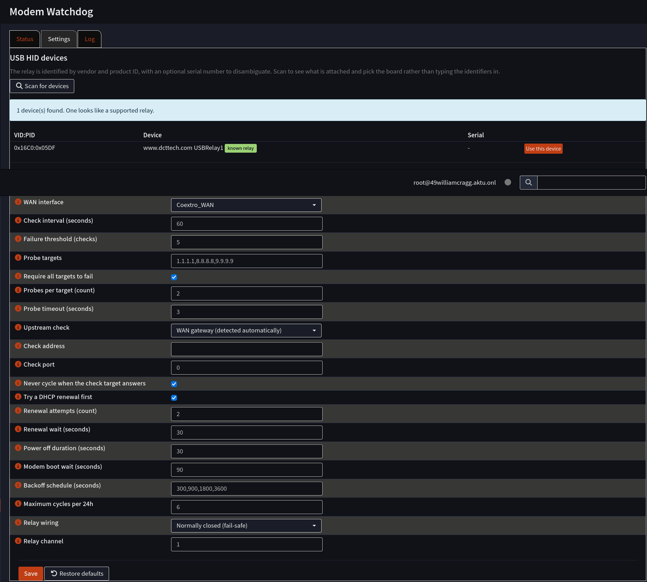The image size is (647, 582).
Task: Focus the header search input field
Action: pyautogui.click(x=592, y=182)
